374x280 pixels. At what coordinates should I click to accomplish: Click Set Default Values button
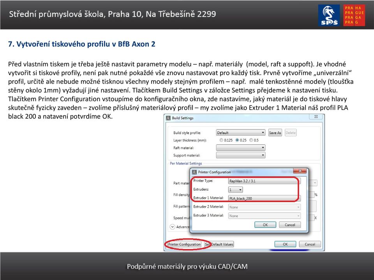click(219, 244)
